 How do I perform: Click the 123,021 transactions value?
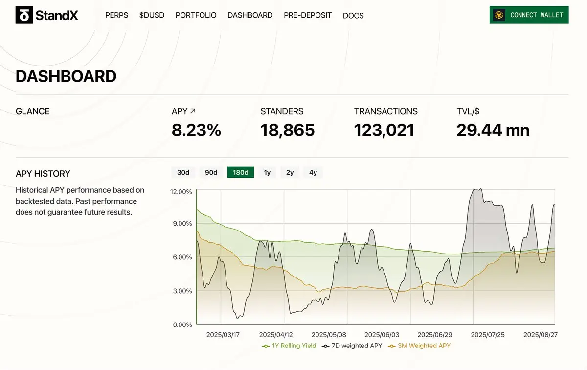pos(384,130)
